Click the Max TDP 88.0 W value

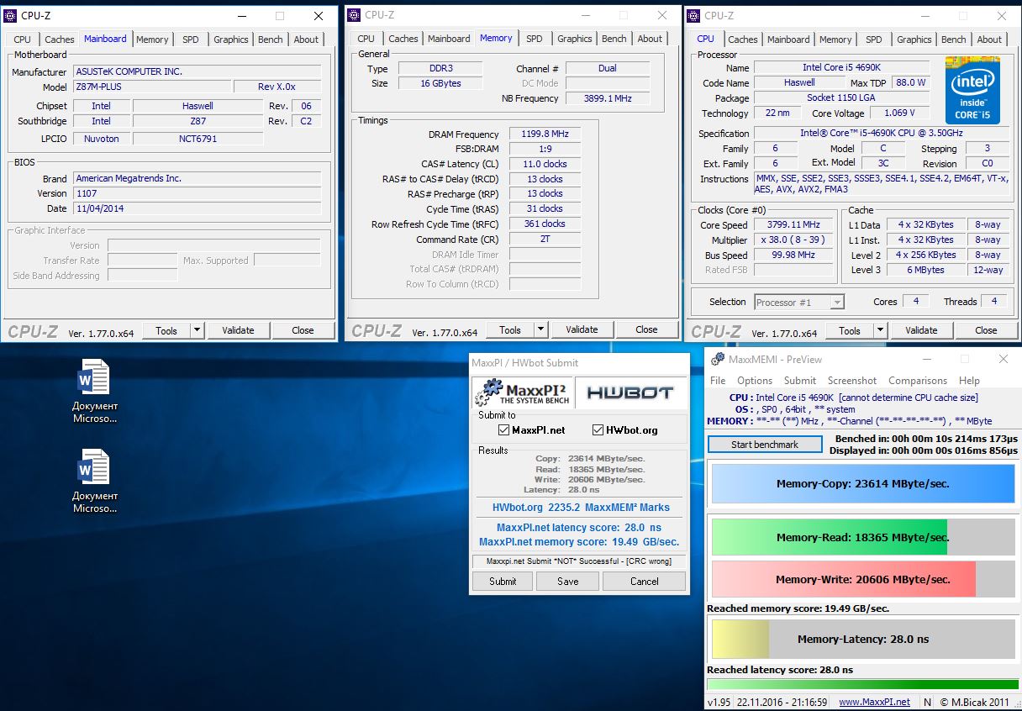click(910, 82)
